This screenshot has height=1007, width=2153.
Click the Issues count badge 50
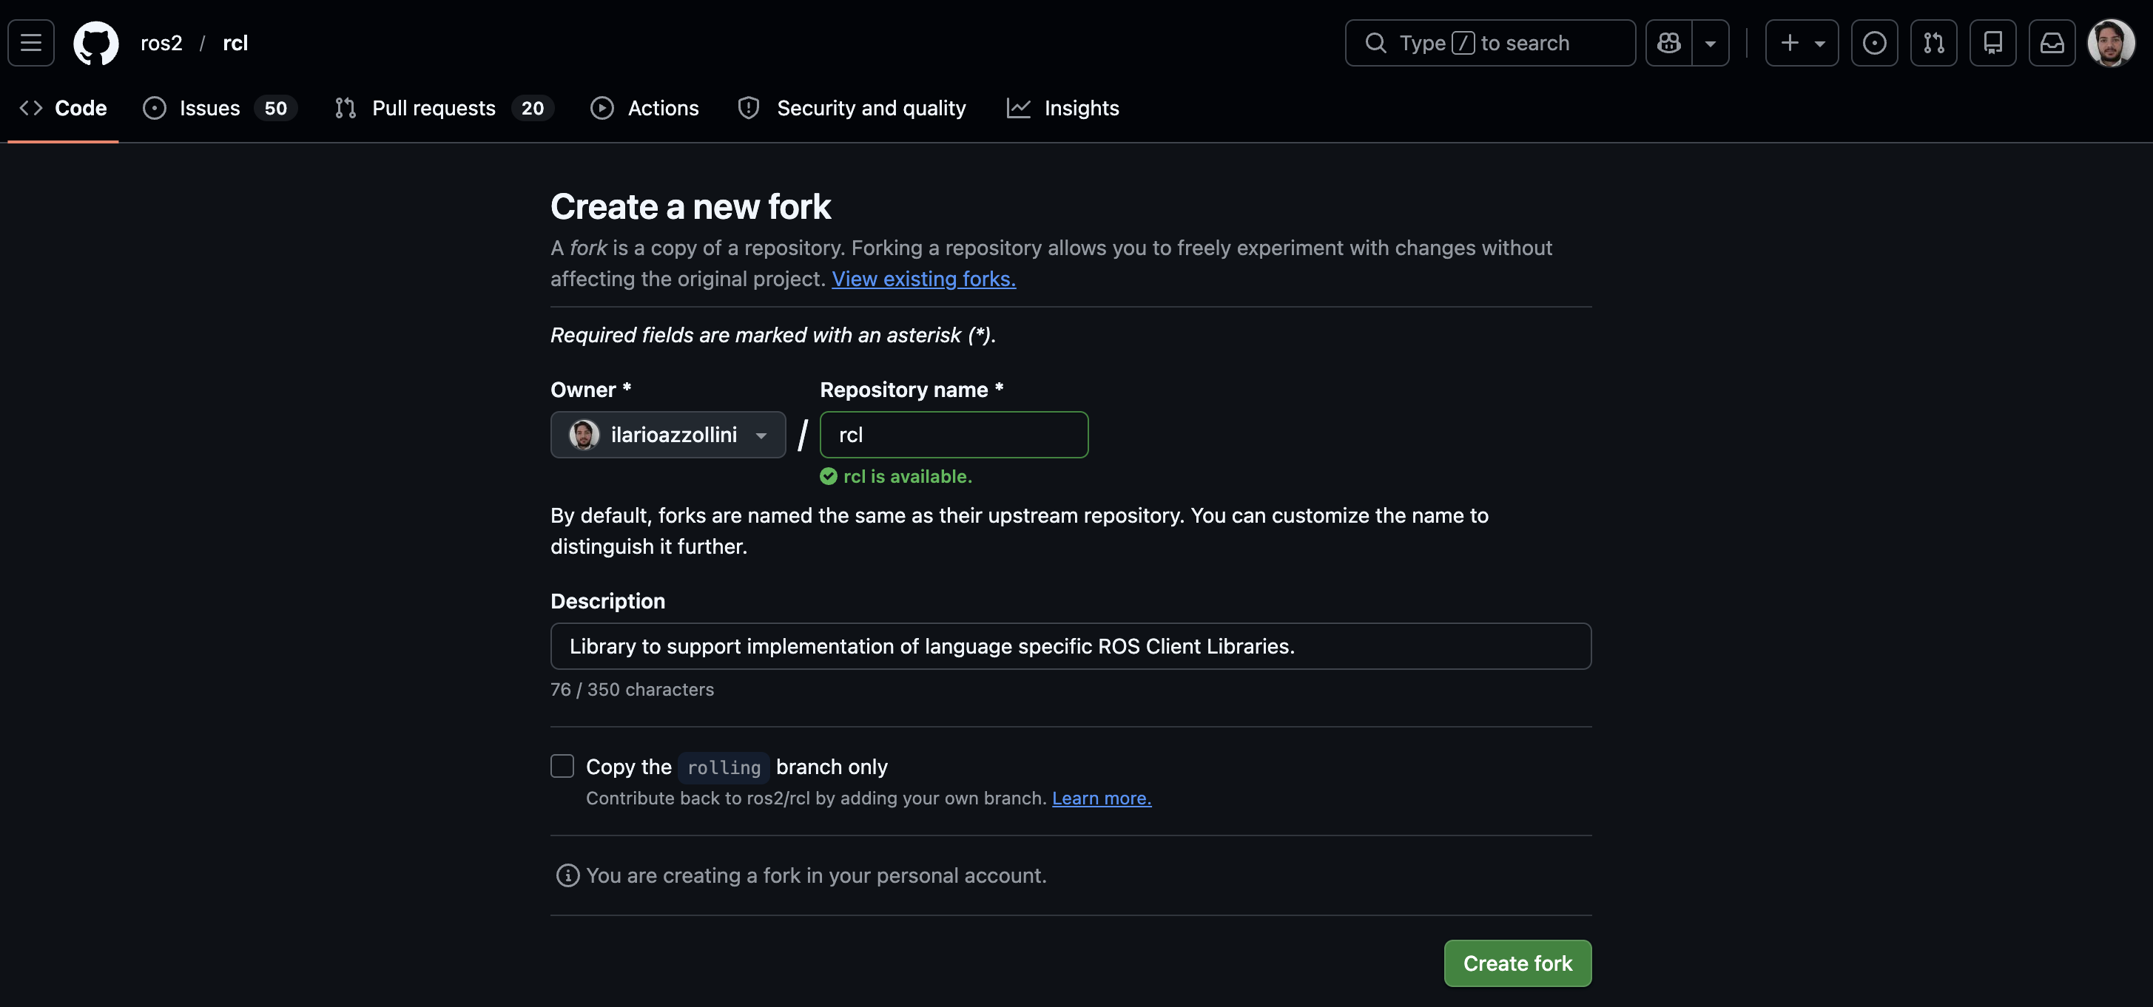[x=276, y=108]
